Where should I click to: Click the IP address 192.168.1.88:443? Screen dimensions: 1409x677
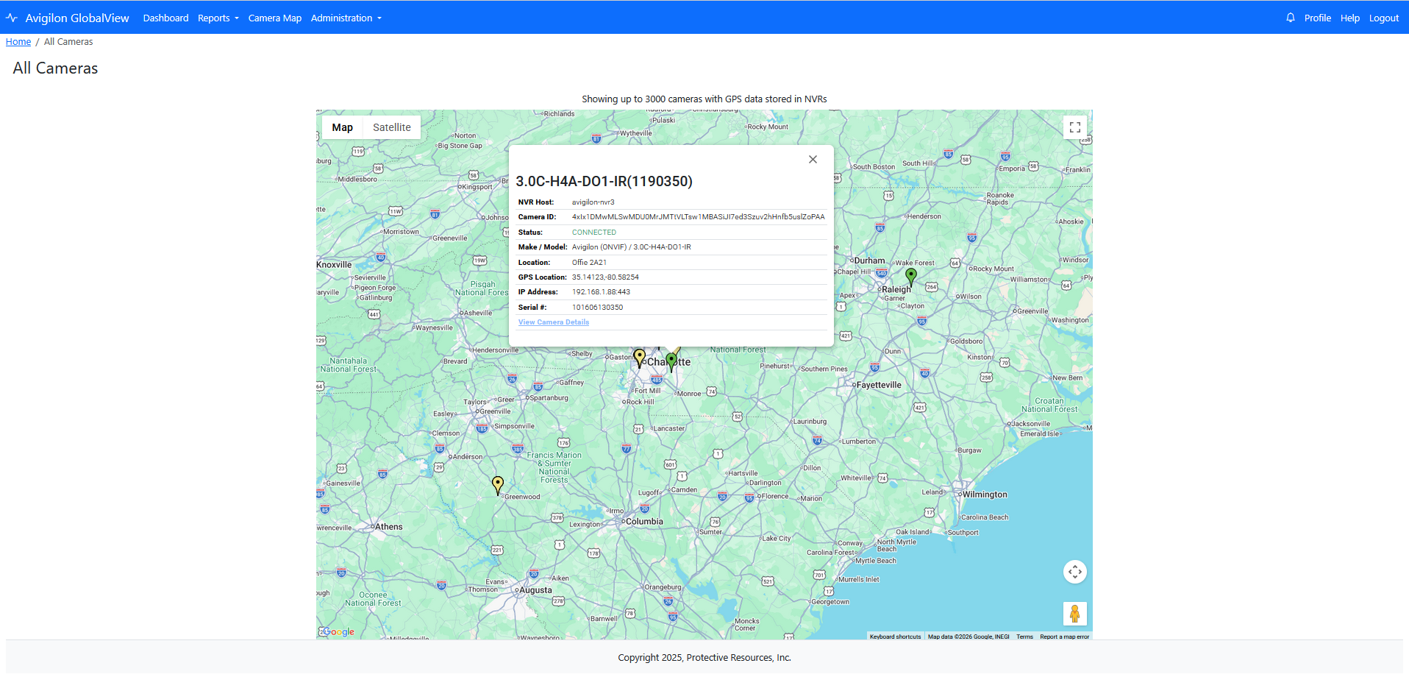tap(601, 292)
